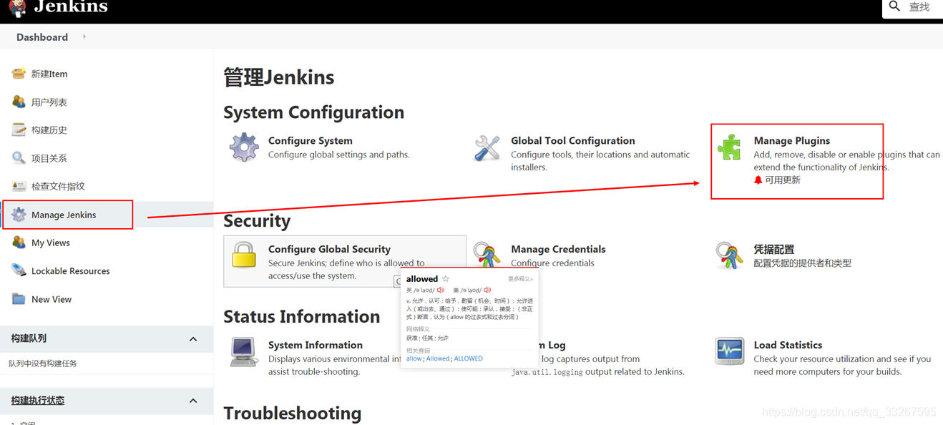The height and width of the screenshot is (425, 943).
Task: Click the 构建执行状态 heading link
Action: point(38,401)
